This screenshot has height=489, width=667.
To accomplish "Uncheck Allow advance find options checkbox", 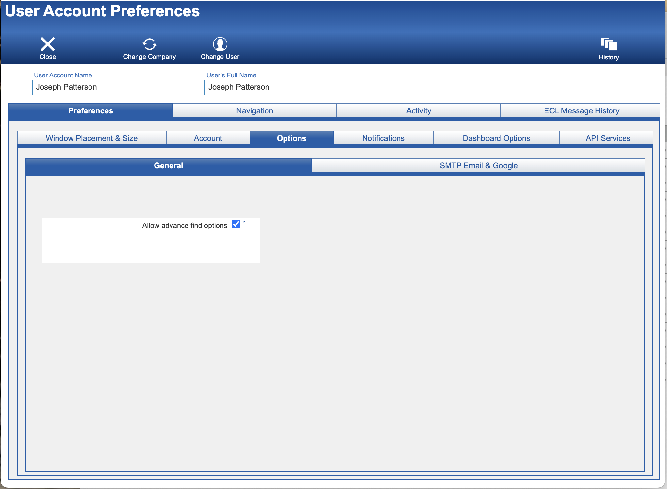I will (236, 224).
